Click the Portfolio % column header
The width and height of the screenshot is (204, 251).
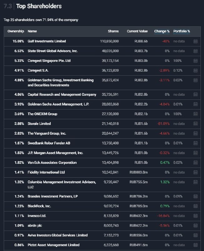(182, 31)
